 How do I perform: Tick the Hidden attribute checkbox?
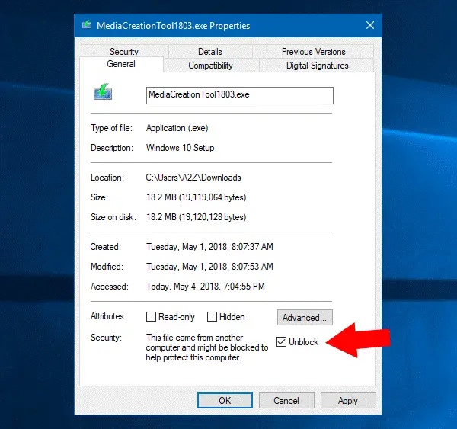212,317
